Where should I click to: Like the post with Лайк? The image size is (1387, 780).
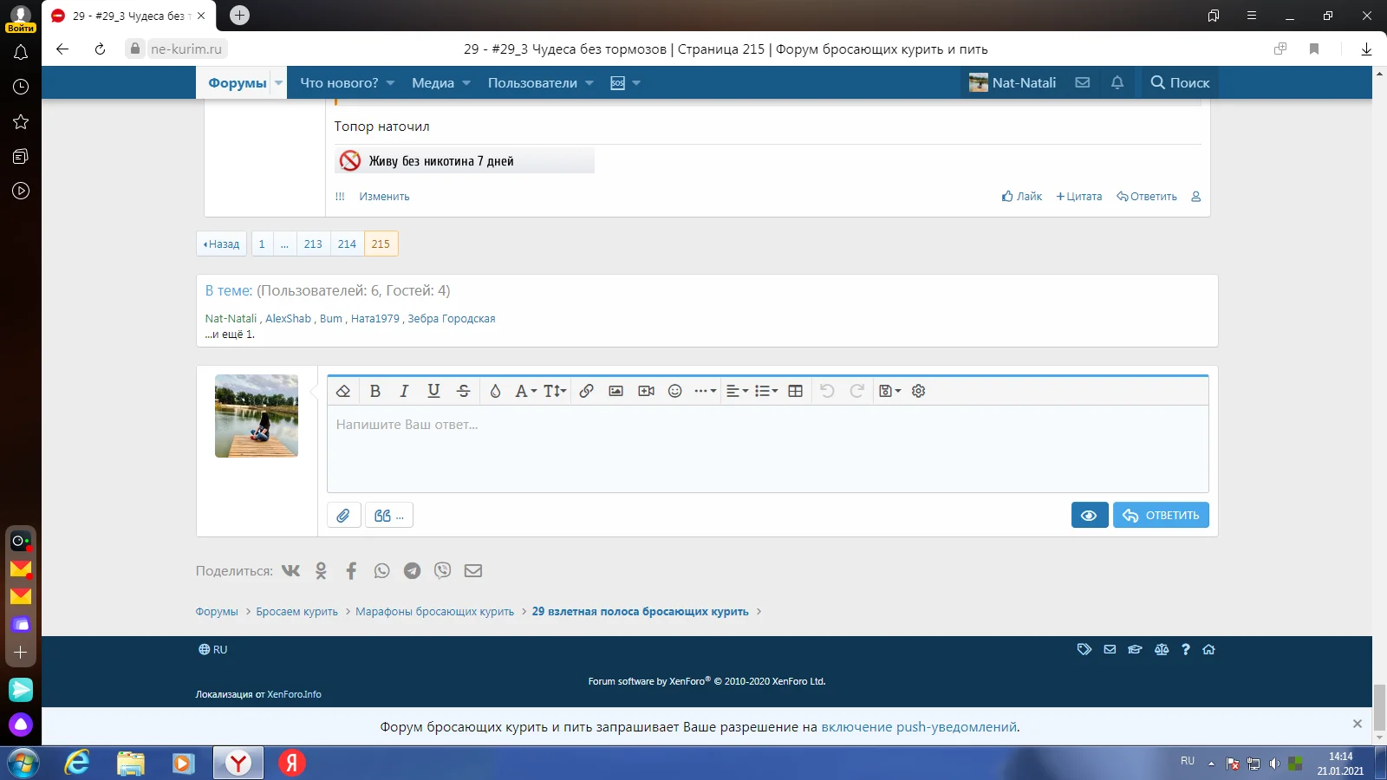[1022, 197]
